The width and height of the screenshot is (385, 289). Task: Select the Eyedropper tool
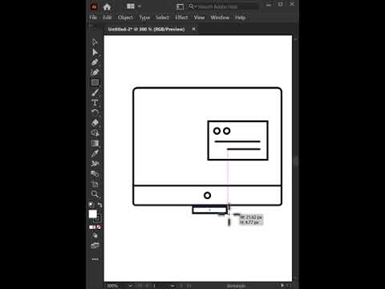tap(95, 153)
